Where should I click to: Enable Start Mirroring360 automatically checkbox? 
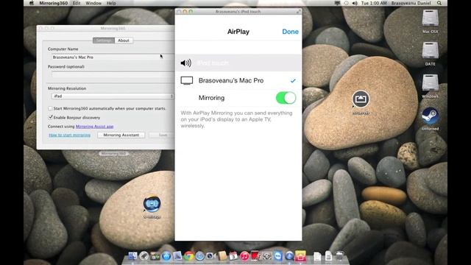(50, 108)
